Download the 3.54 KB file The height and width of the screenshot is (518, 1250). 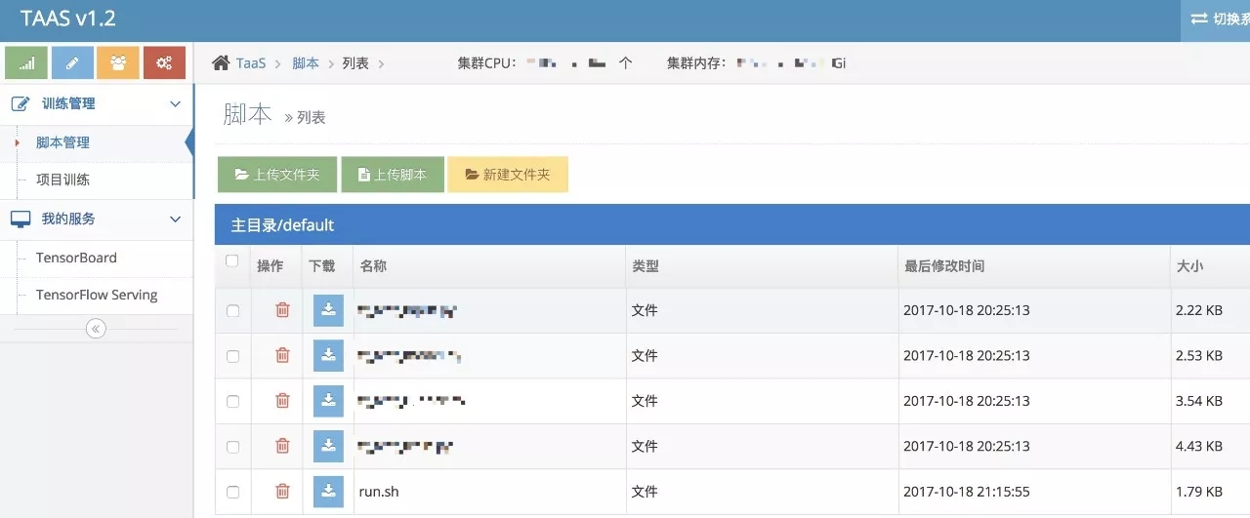tap(328, 400)
